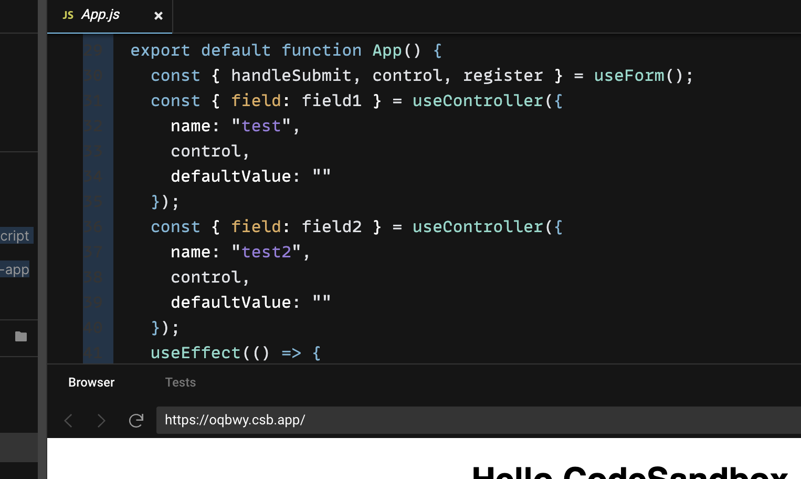
Task: Click the JS file icon on the App.js tab
Action: click(68, 15)
